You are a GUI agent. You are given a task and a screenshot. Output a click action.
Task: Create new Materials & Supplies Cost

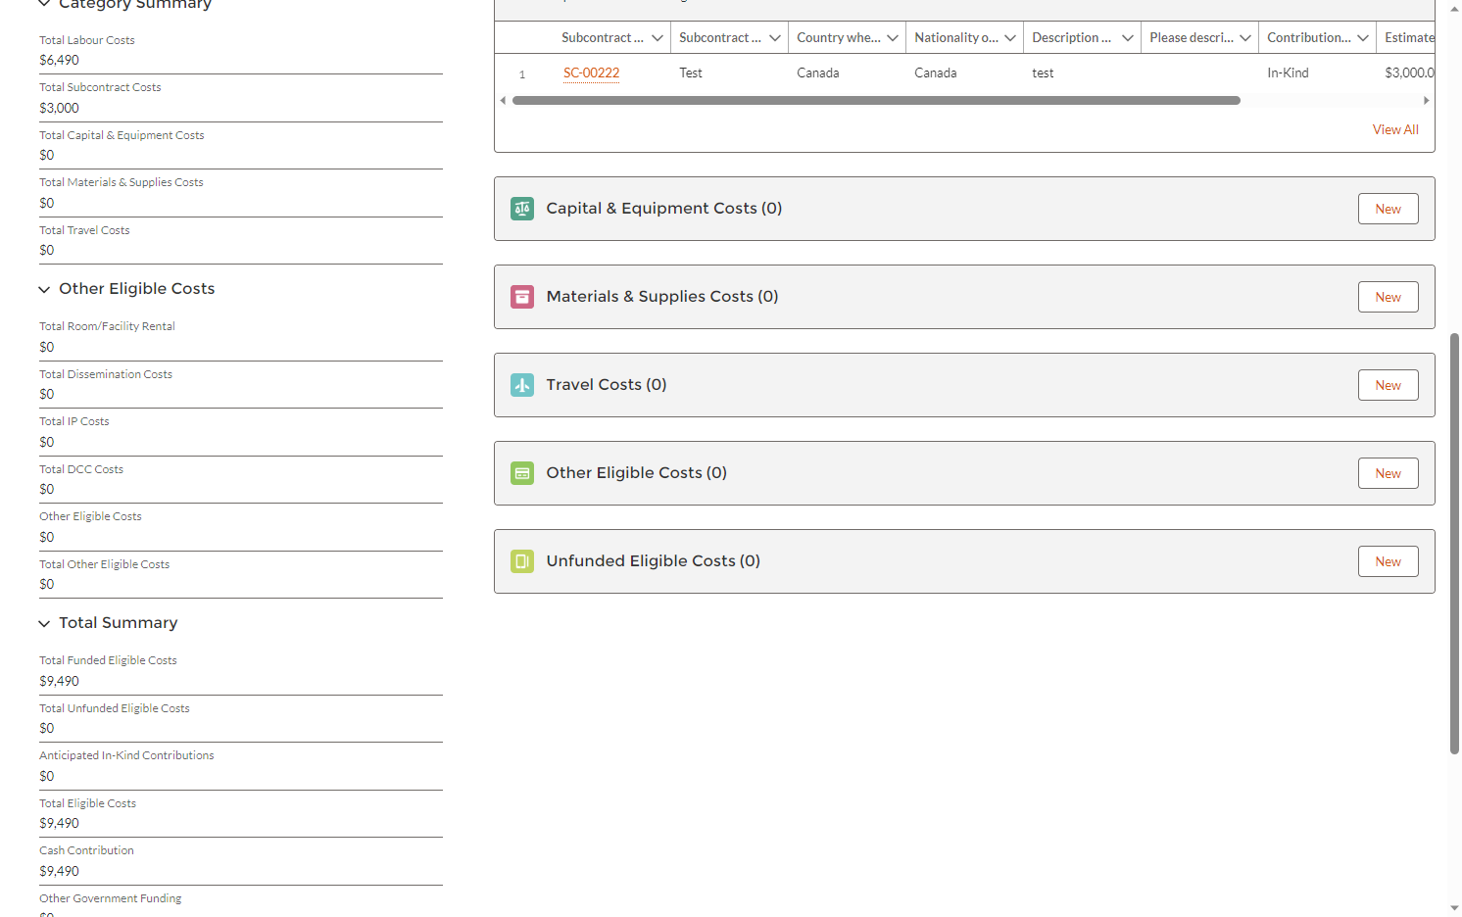pos(1388,297)
